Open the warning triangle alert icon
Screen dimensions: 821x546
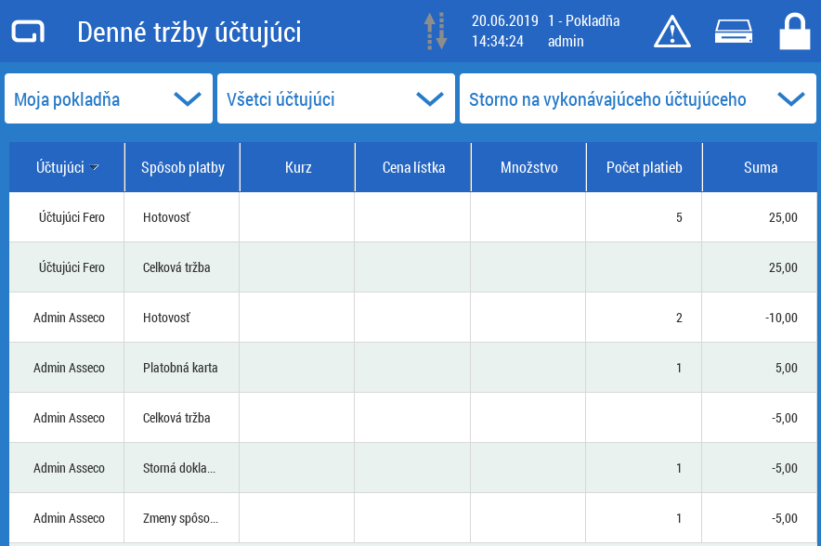tap(672, 32)
